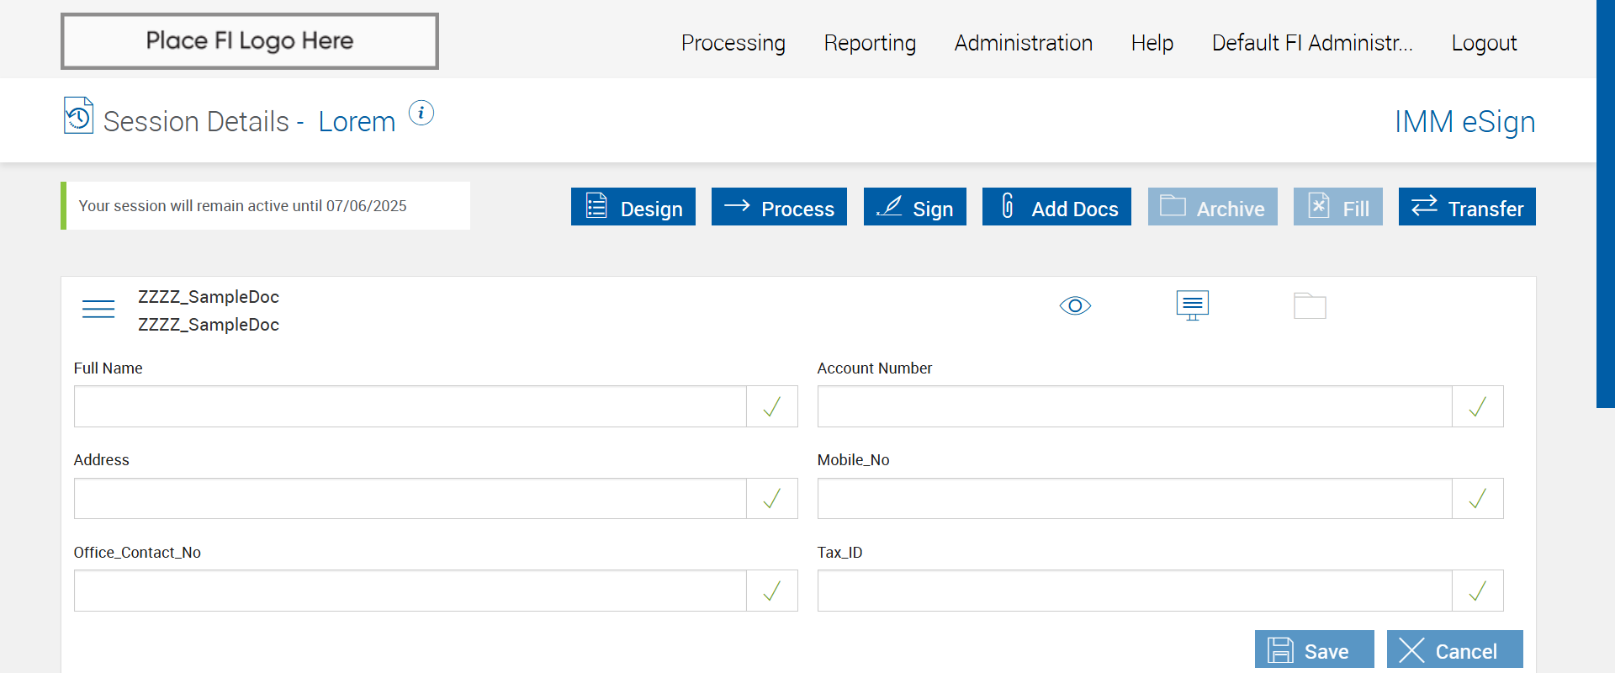Screen dimensions: 1615x673
Task: Click the session info icon beside Lorem
Action: pos(421,113)
